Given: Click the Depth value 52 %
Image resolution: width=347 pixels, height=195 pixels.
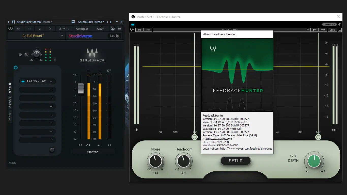Looking at the screenshot, I should coord(293,156).
